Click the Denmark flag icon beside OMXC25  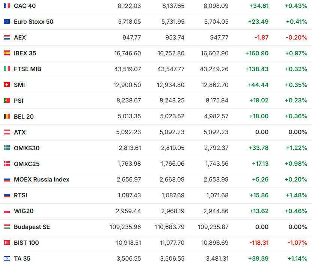(x=7, y=164)
